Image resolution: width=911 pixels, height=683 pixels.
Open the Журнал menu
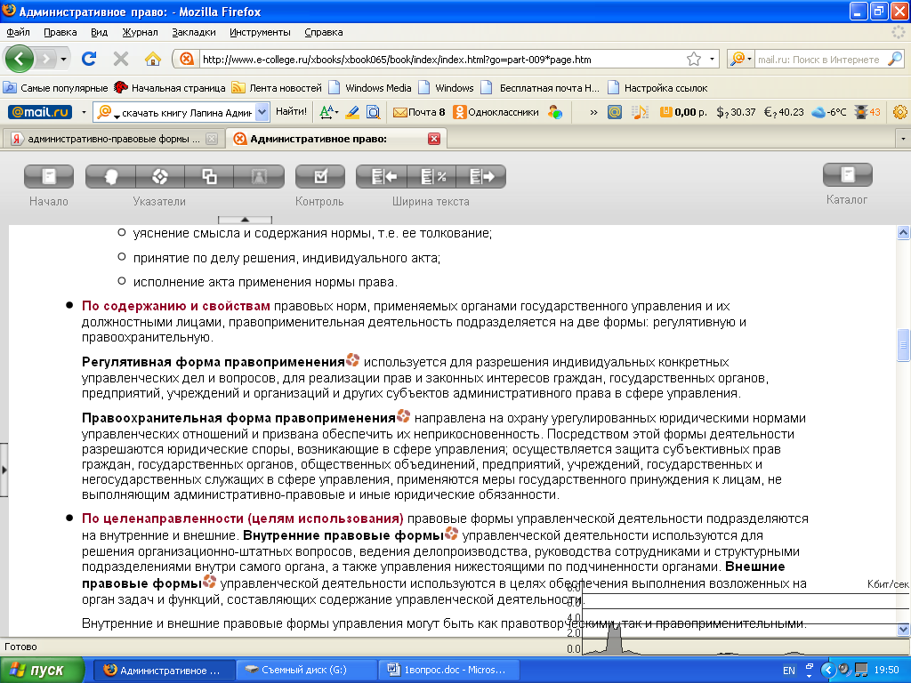point(140,33)
